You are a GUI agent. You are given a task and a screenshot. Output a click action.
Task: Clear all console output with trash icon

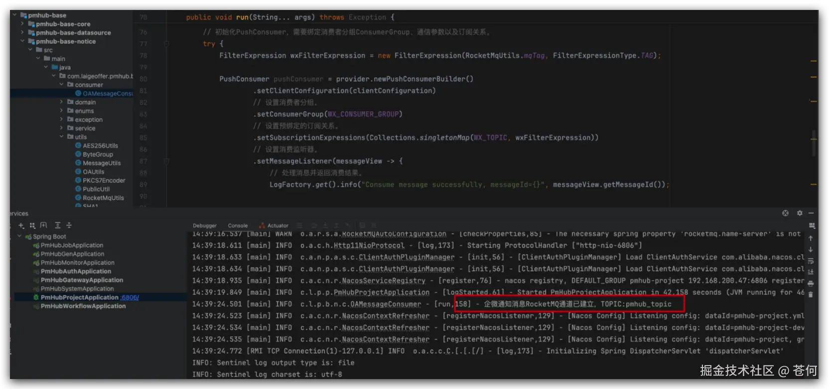point(811,294)
